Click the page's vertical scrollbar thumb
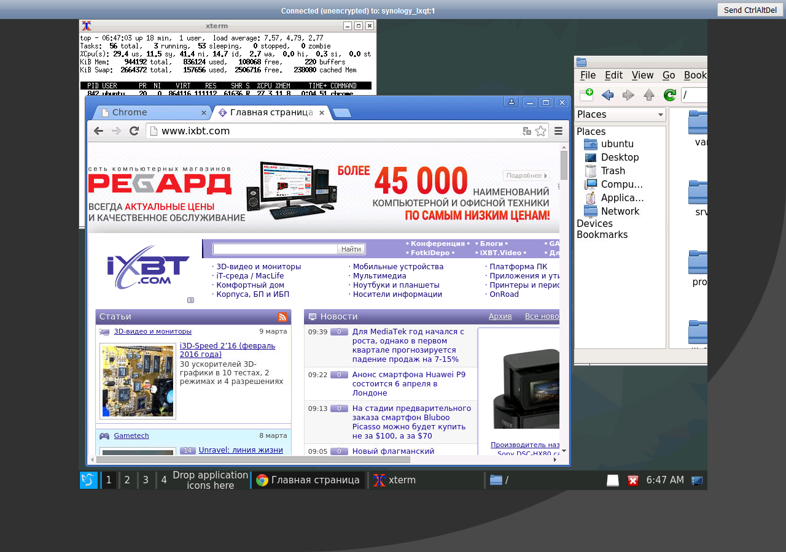The image size is (786, 552). (564, 164)
